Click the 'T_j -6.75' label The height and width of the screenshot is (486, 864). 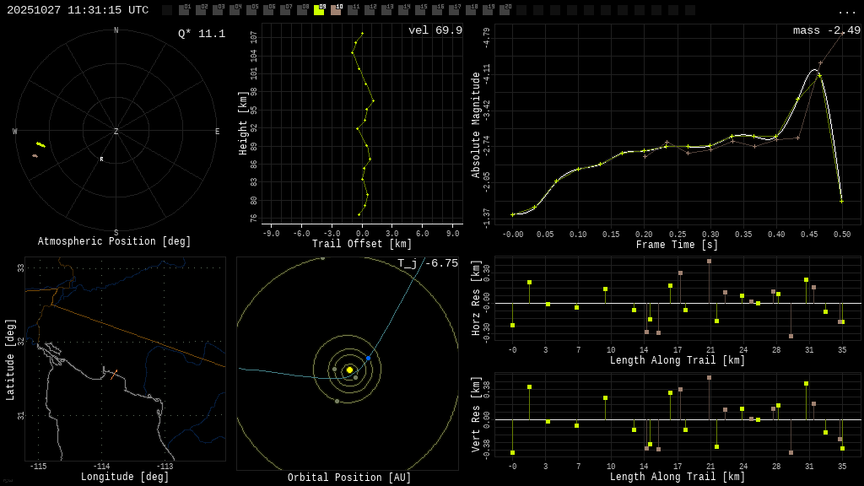click(x=428, y=264)
